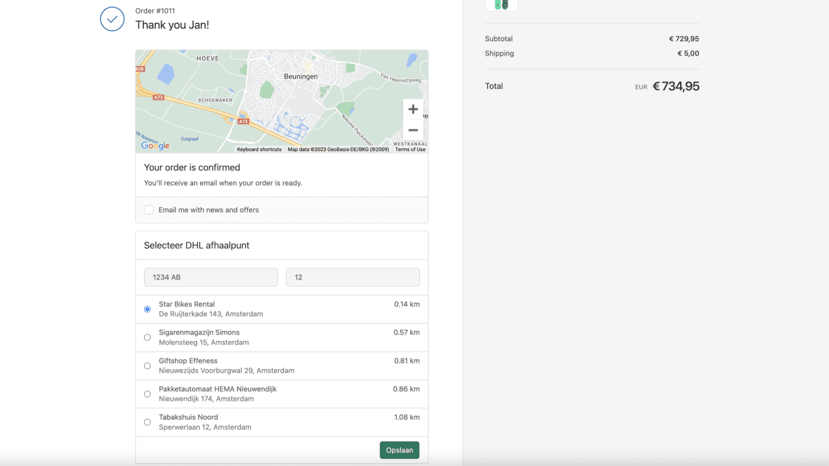Open the map Terms of Use link
Screen dimensions: 829x466
(410, 150)
